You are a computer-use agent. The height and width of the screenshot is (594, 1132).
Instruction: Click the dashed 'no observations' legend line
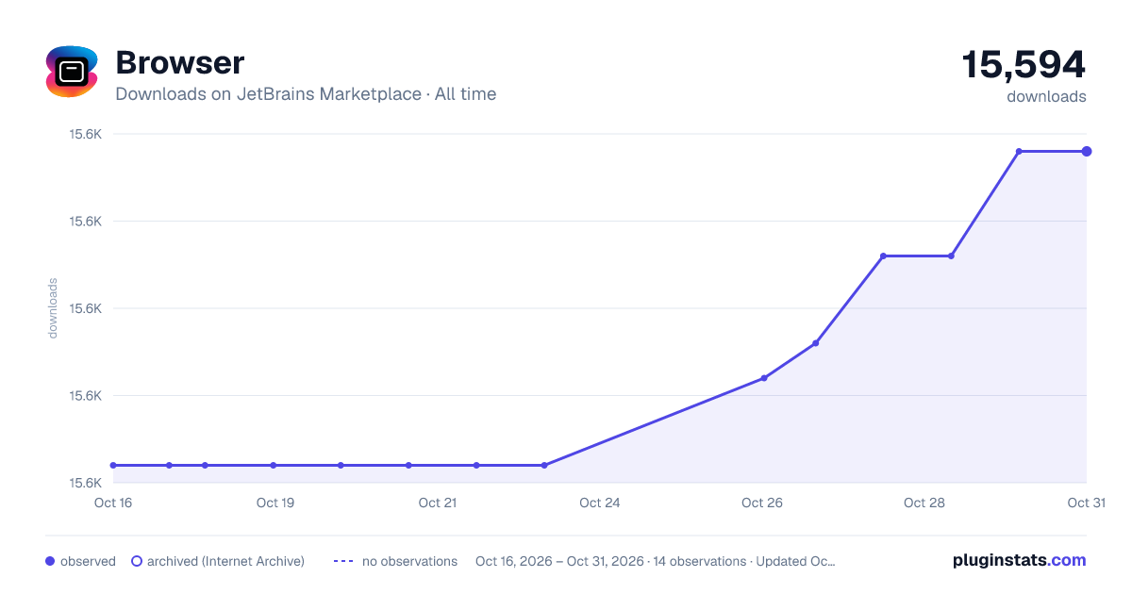coord(343,561)
